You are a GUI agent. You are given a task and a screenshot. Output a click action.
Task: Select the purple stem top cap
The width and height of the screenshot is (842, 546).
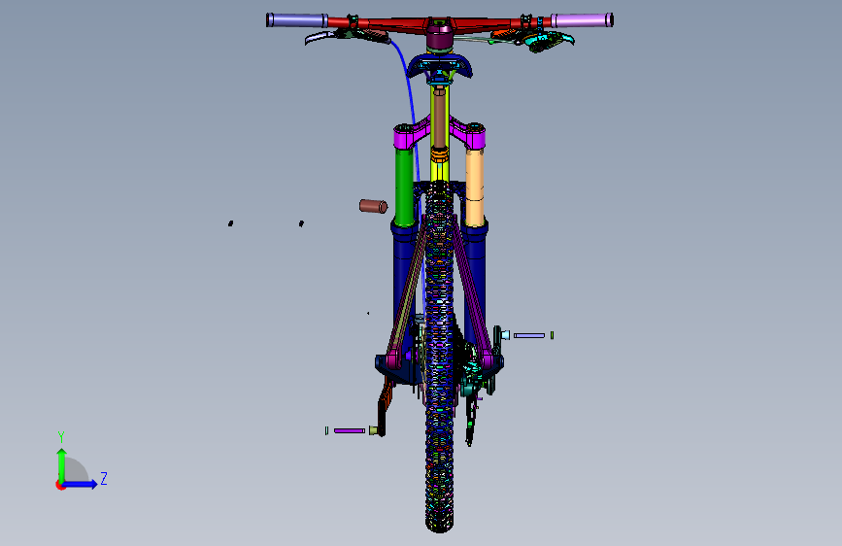coord(440,39)
